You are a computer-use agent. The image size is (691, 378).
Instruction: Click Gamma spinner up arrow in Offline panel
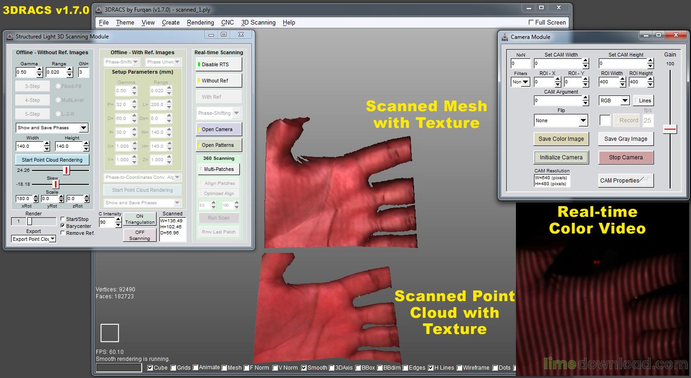click(x=39, y=69)
